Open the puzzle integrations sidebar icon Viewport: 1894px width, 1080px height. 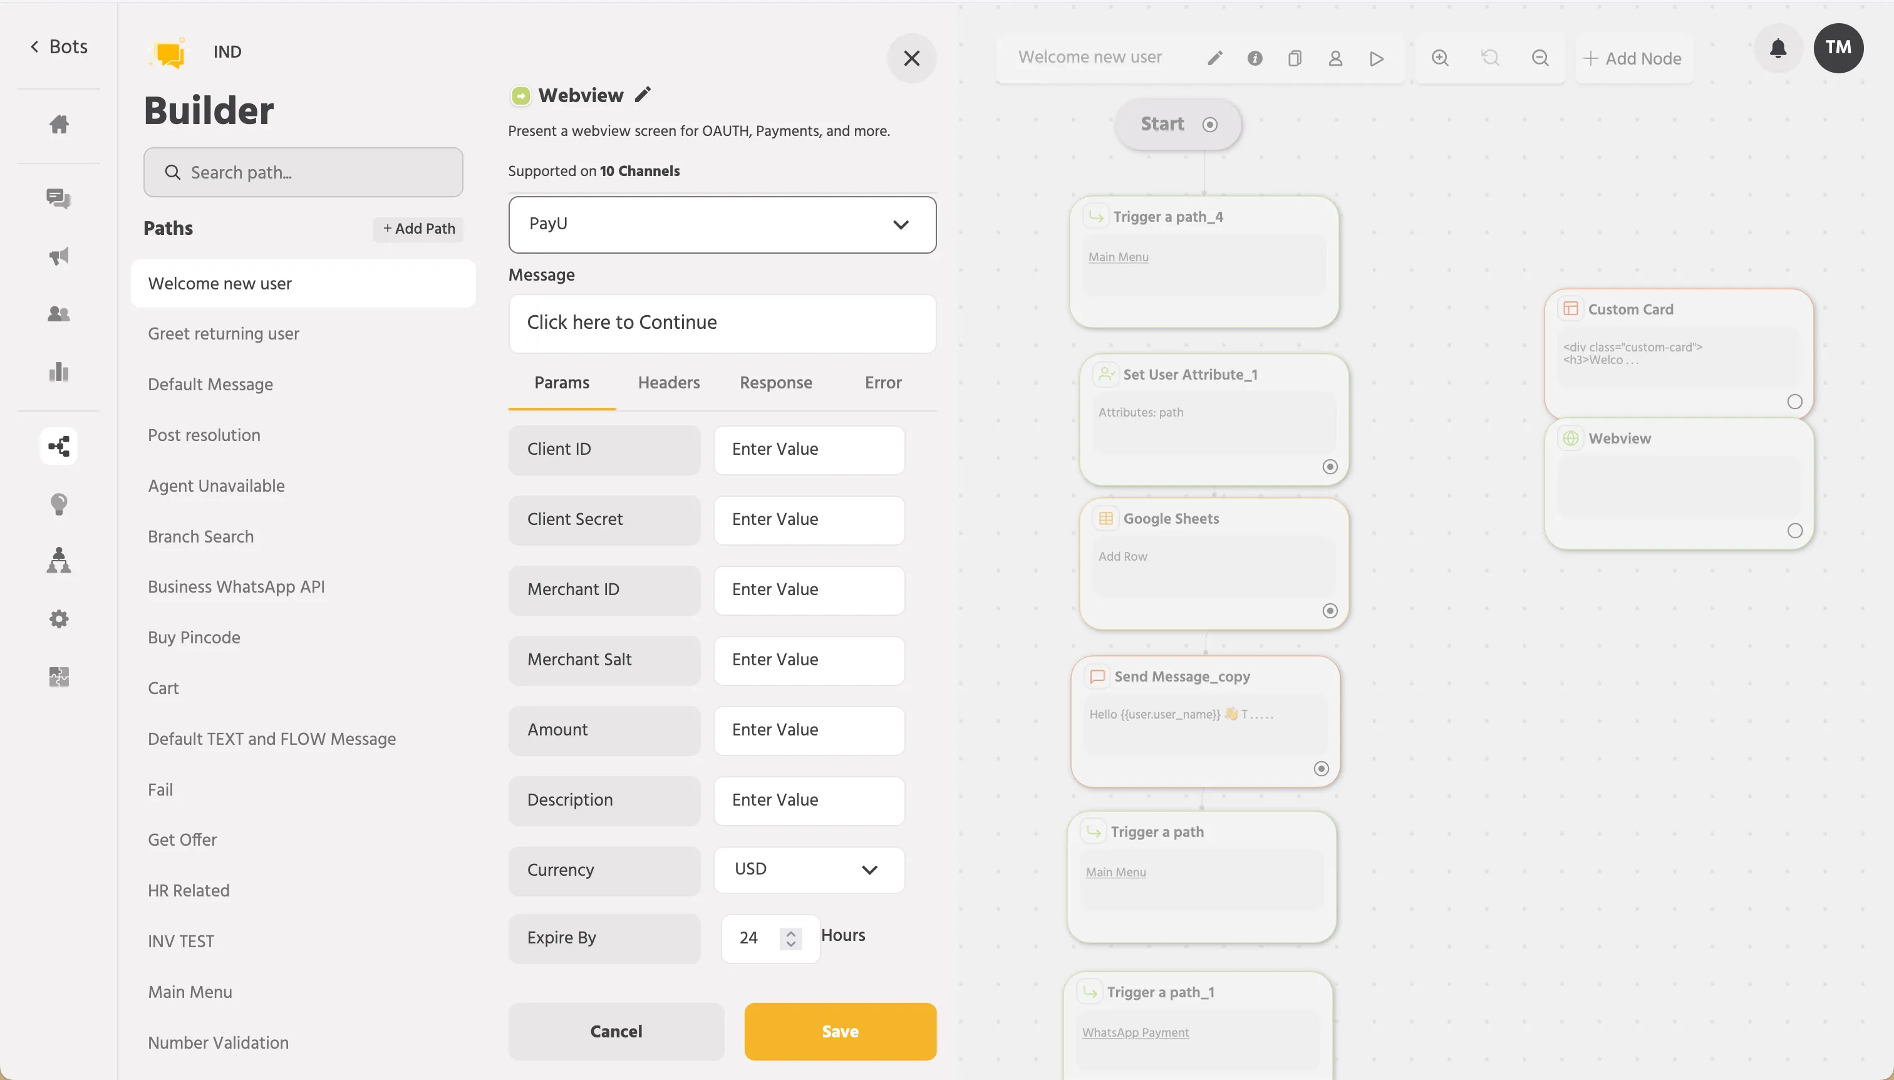pos(59,677)
